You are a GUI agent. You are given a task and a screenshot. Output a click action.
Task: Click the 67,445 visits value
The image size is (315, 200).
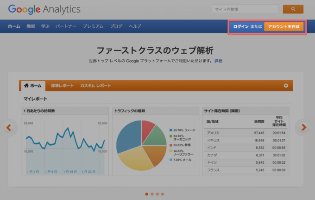click(x=259, y=133)
